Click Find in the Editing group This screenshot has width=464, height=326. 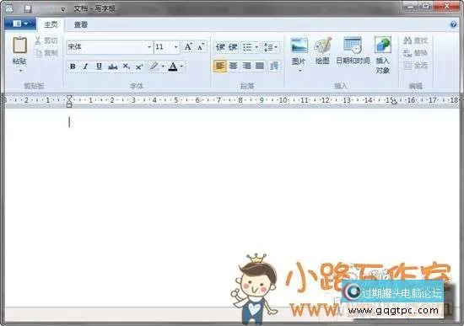pyautogui.click(x=415, y=40)
